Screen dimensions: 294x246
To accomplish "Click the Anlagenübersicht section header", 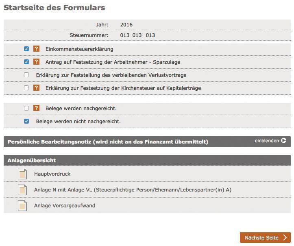I will (147, 160).
